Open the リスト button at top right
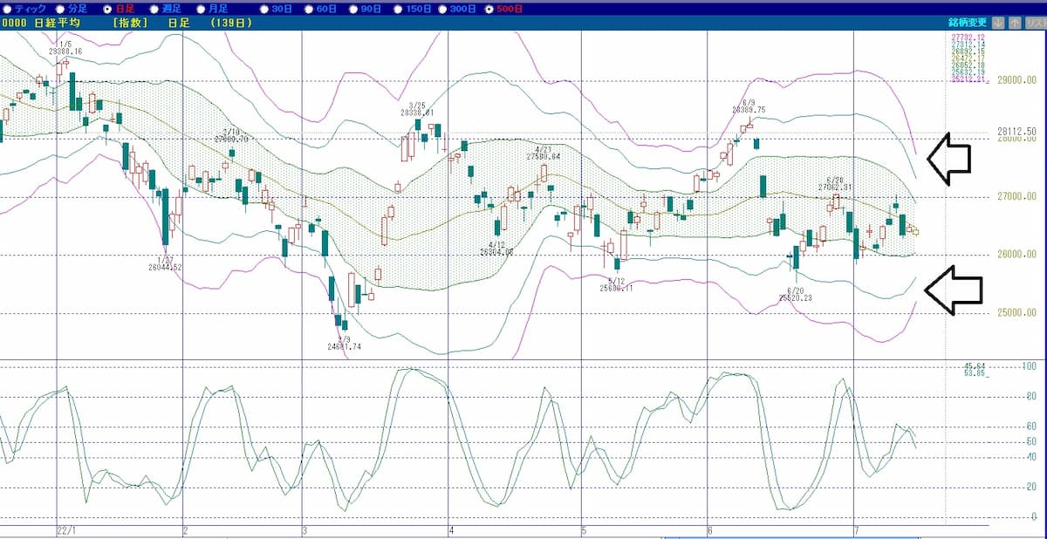 [1036, 24]
